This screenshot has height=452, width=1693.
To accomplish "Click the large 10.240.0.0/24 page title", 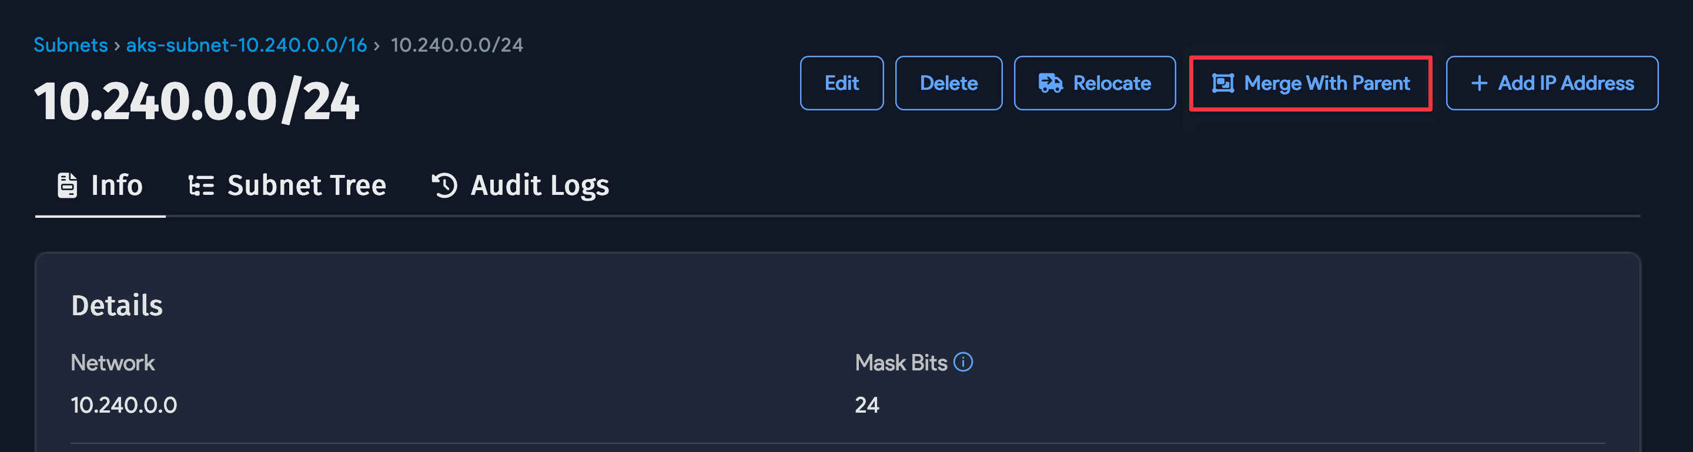I will 196,102.
